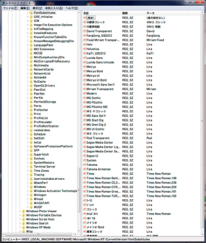The width and height of the screenshot is (206, 243).
Task: Expand the NetworkCards key
Action: point(28,70)
